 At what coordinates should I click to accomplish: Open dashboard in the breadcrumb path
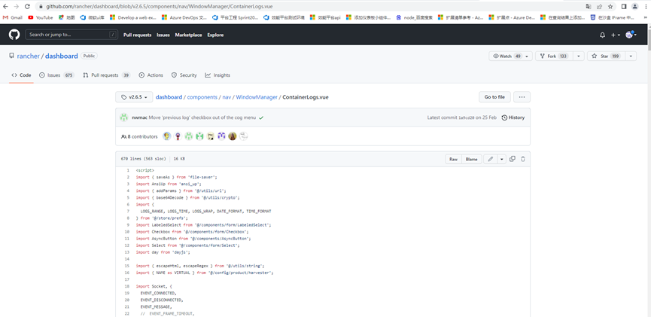pyautogui.click(x=169, y=97)
